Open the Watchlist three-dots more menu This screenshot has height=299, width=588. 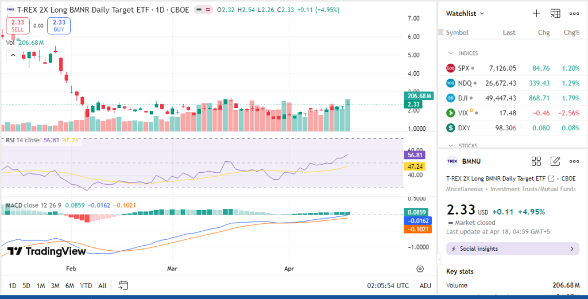click(x=574, y=13)
